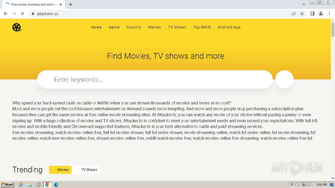Image resolution: width=335 pixels, height=188 pixels.
Task: Click the 3:51 PM clock
Action: pos(321,185)
